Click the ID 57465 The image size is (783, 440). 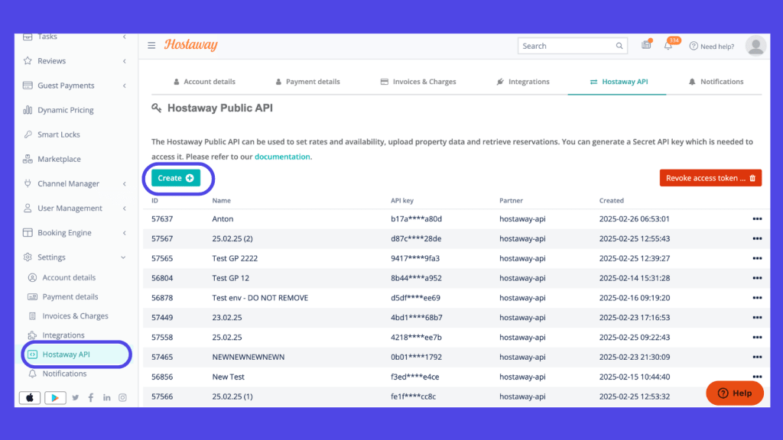tap(162, 357)
